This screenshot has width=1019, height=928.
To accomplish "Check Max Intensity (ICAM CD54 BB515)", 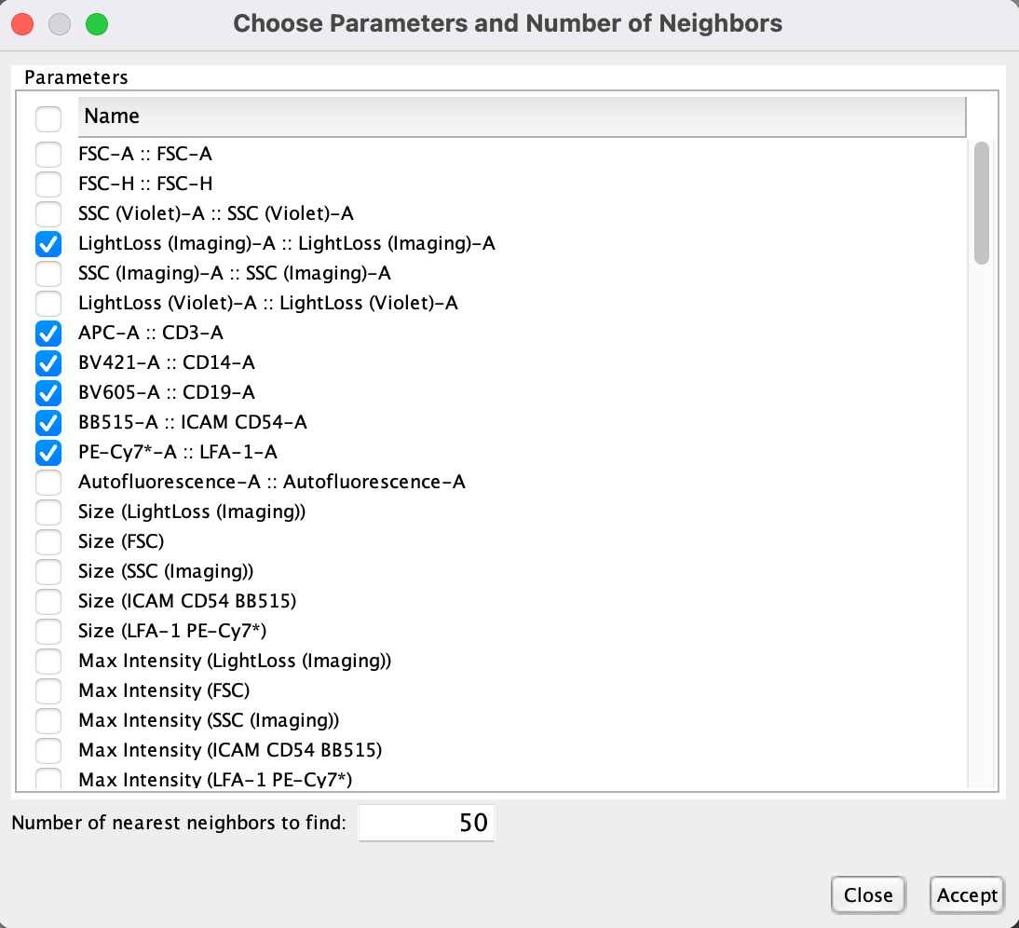I will [x=48, y=750].
